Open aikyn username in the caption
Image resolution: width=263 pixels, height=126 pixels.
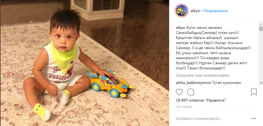click(180, 28)
